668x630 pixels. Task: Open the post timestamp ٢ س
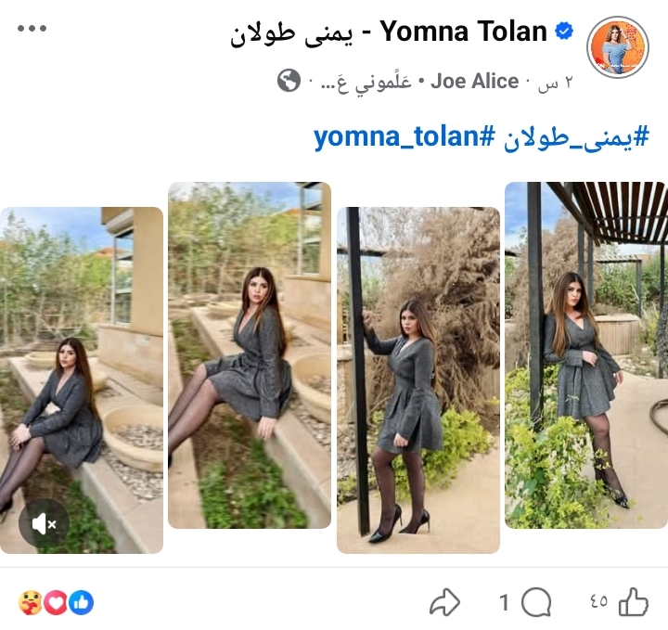coord(556,83)
